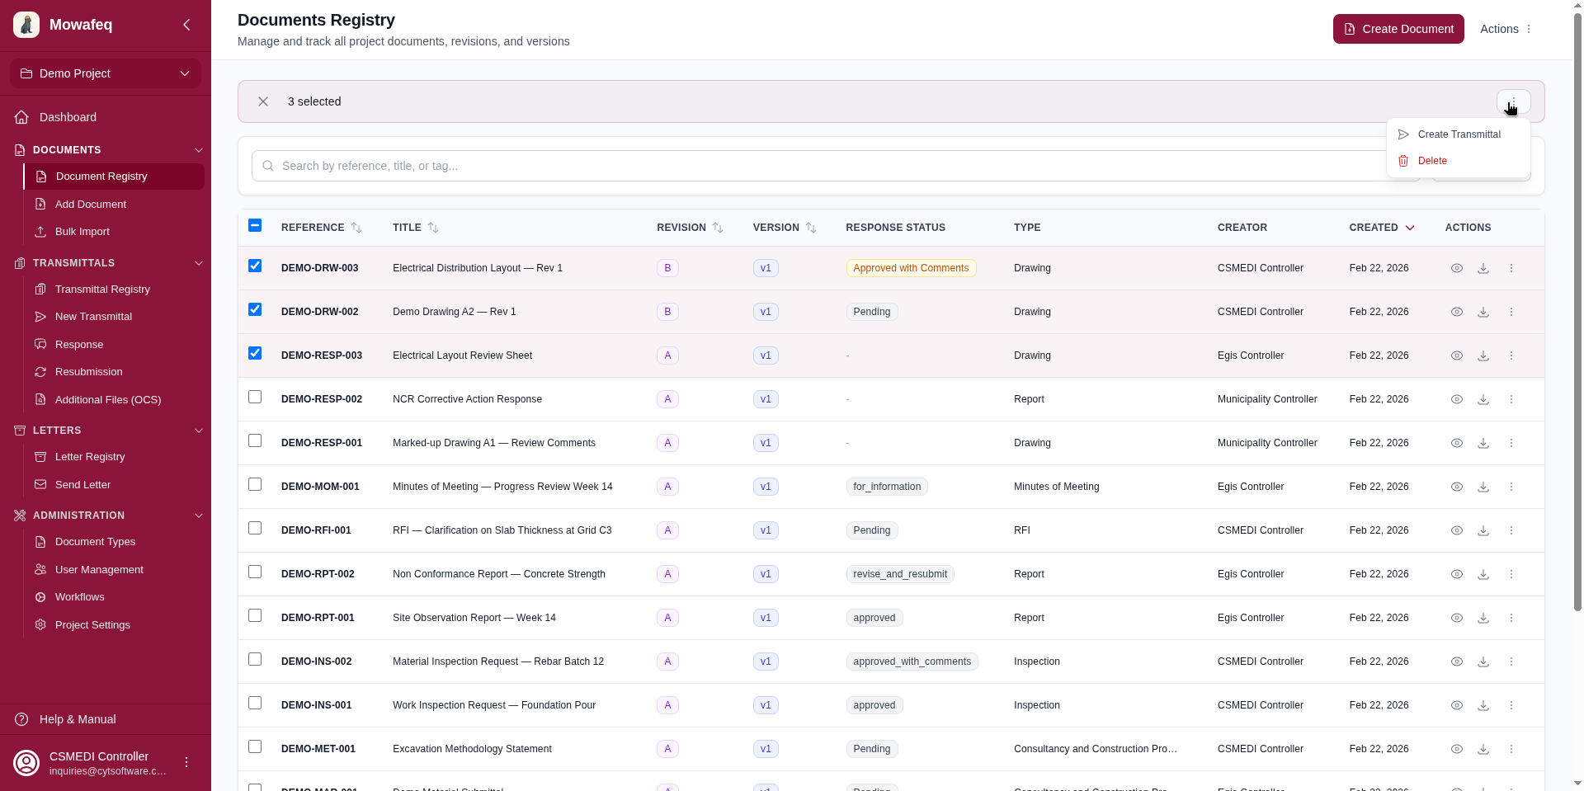The image size is (1584, 791).
Task: Open the preview eye icon for DEMO-DRW-003
Action: tap(1456, 267)
